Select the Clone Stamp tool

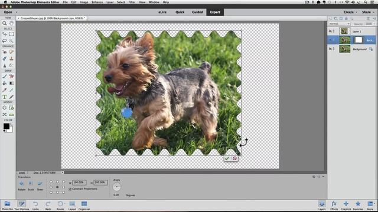(11, 59)
